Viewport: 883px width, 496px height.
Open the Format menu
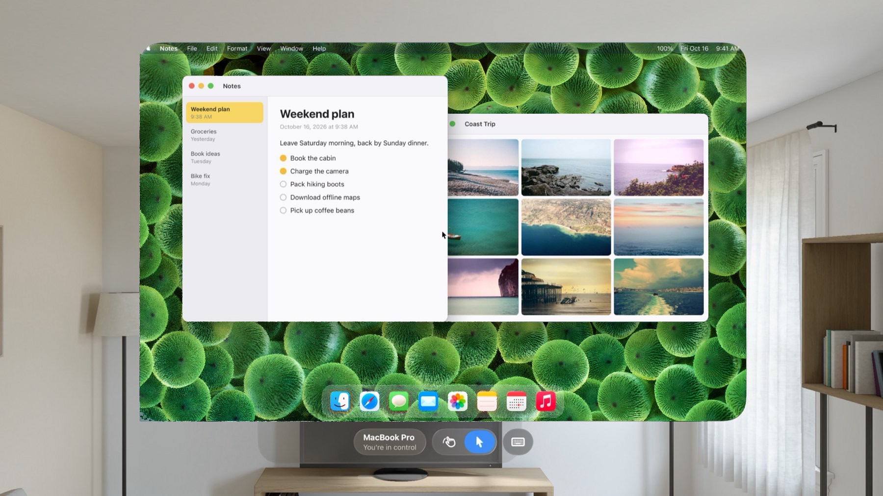237,49
